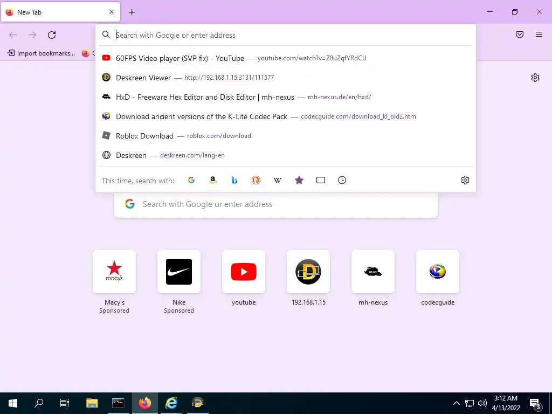Open the 60FPS Video player YouTube suggestion
The image size is (552, 414).
[x=286, y=58]
